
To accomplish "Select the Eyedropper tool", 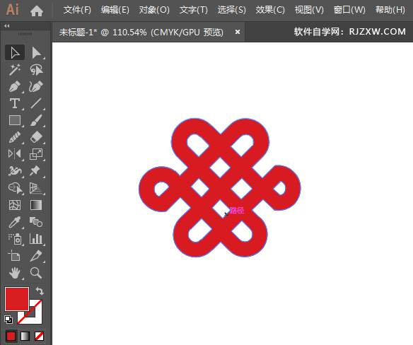I will pyautogui.click(x=15, y=222).
